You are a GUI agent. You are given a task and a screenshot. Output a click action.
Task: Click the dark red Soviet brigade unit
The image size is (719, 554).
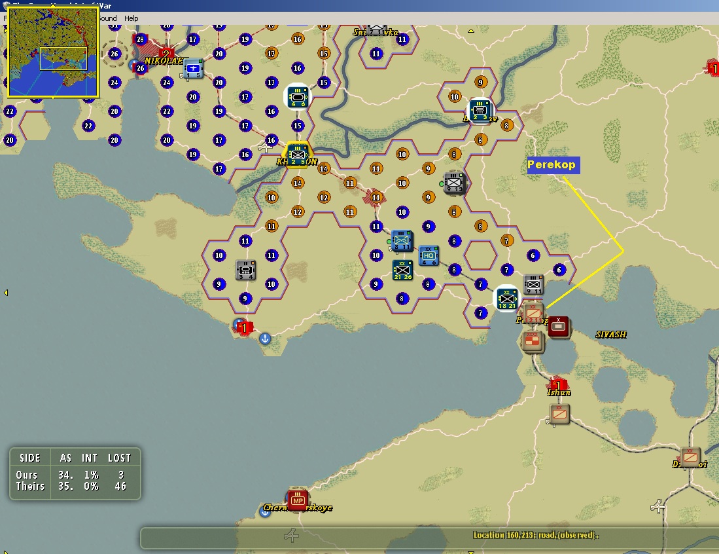559,327
